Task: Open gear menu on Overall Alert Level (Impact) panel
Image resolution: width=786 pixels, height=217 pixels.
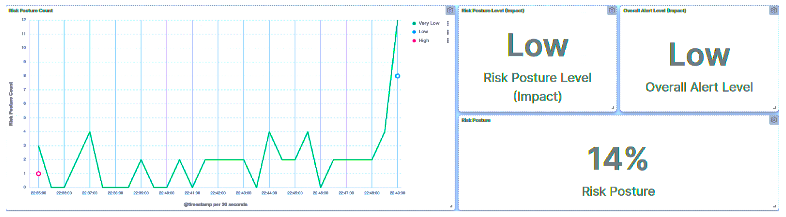Action: coord(774,10)
